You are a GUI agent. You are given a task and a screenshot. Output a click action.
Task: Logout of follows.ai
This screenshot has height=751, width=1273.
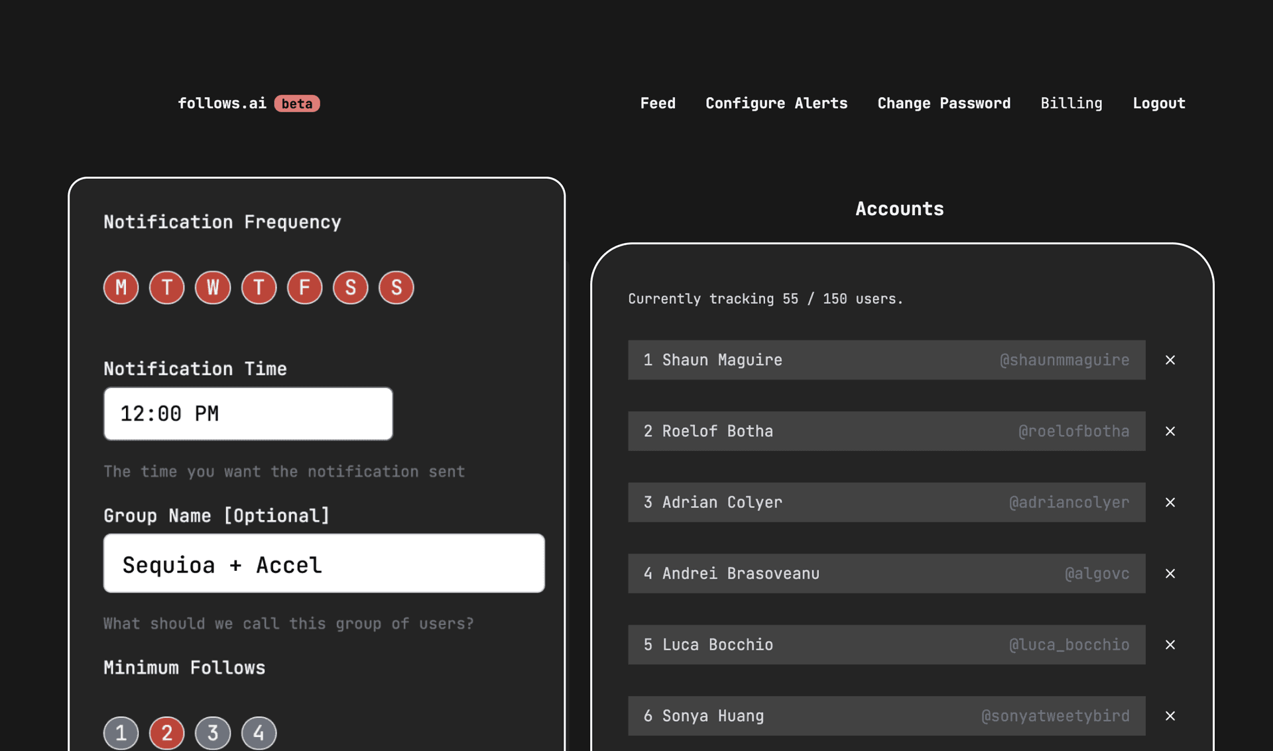[1158, 103]
